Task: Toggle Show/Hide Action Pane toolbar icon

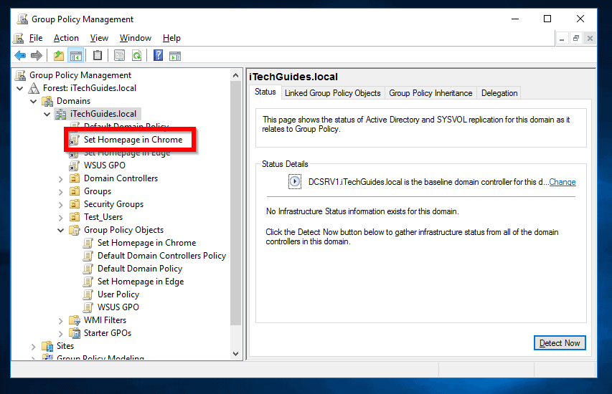Action: tap(175, 56)
